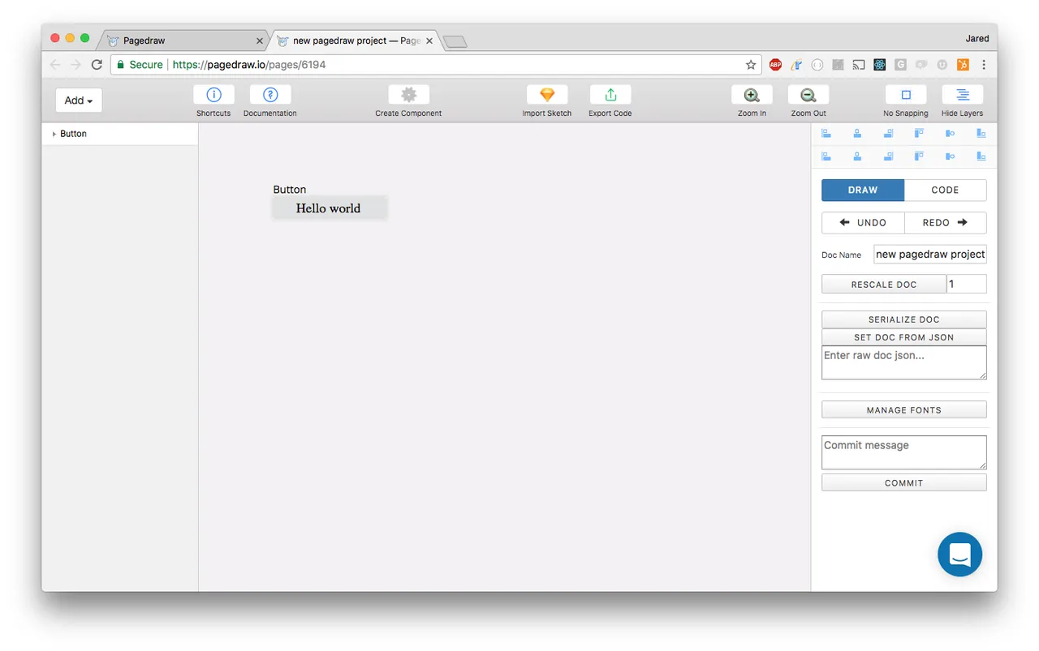Click align-horizontal-center icon in upper alignment row
Viewport: 1039px width, 651px height.
(x=857, y=134)
